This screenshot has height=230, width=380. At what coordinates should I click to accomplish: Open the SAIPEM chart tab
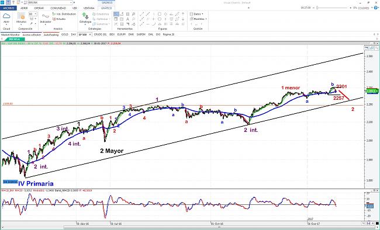point(141,34)
